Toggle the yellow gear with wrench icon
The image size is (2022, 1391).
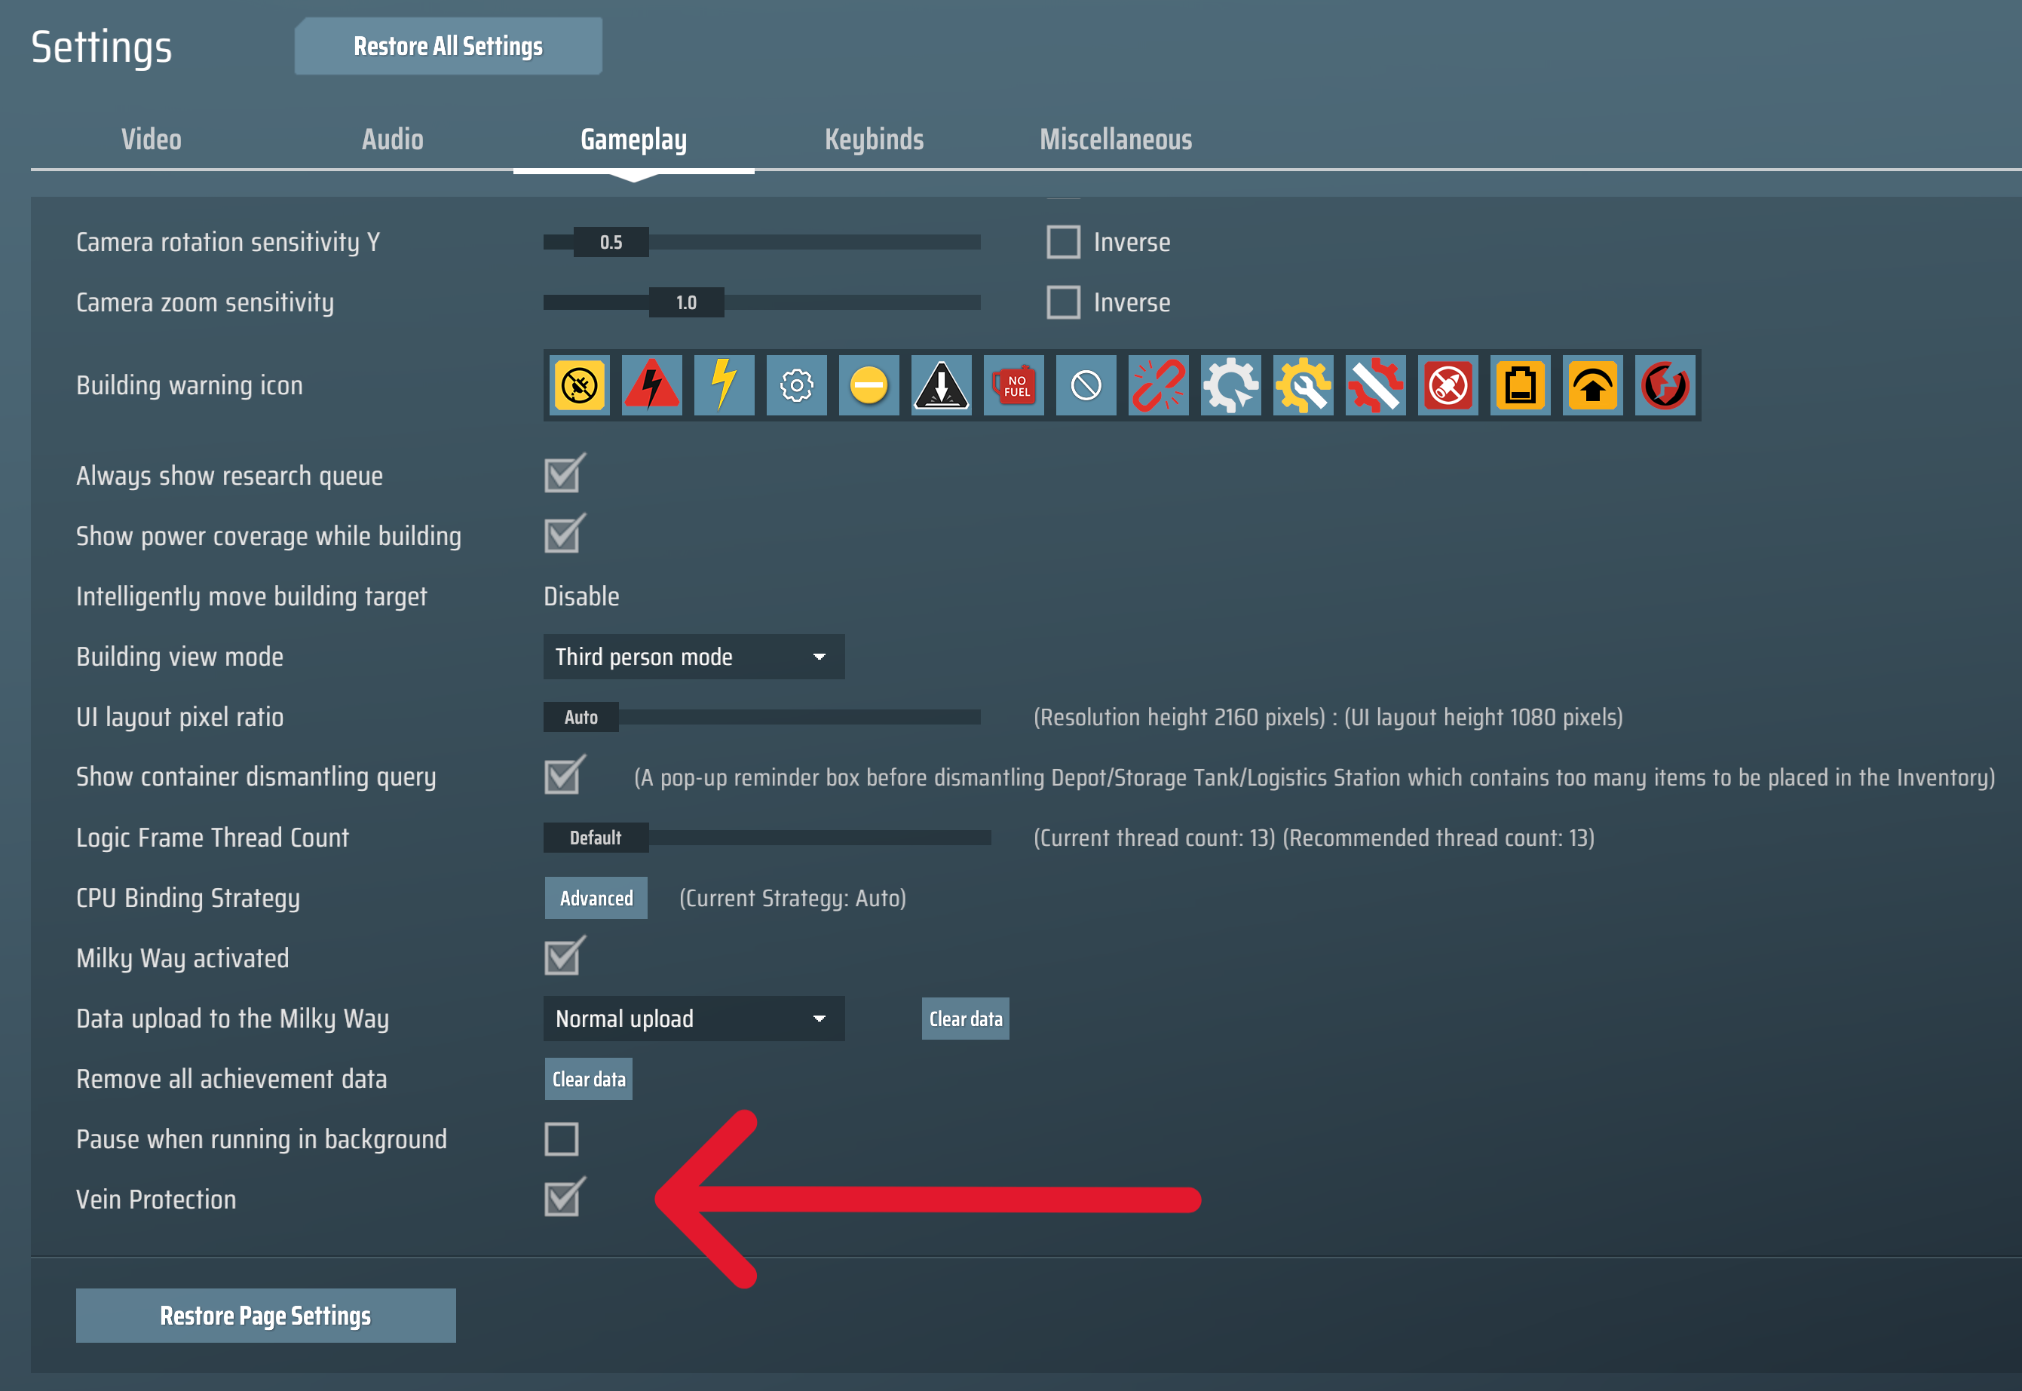click(1303, 385)
